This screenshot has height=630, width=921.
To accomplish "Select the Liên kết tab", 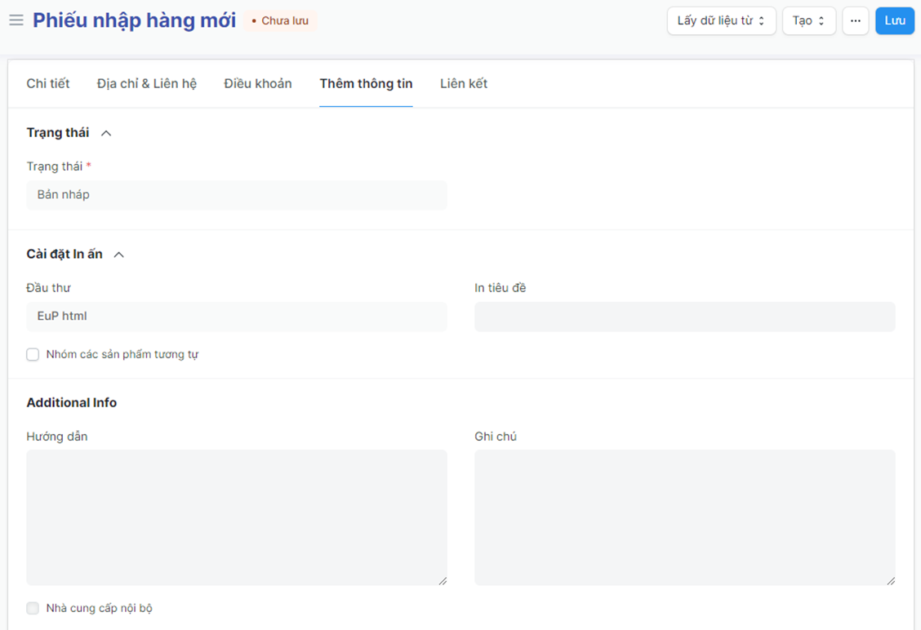I will [464, 84].
